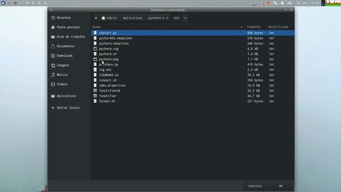Select the bin breadcrumb
341x192 pixels.
(176, 18)
